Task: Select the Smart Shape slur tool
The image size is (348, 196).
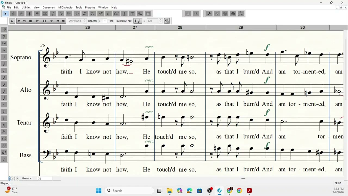Action: click(x=85, y=14)
